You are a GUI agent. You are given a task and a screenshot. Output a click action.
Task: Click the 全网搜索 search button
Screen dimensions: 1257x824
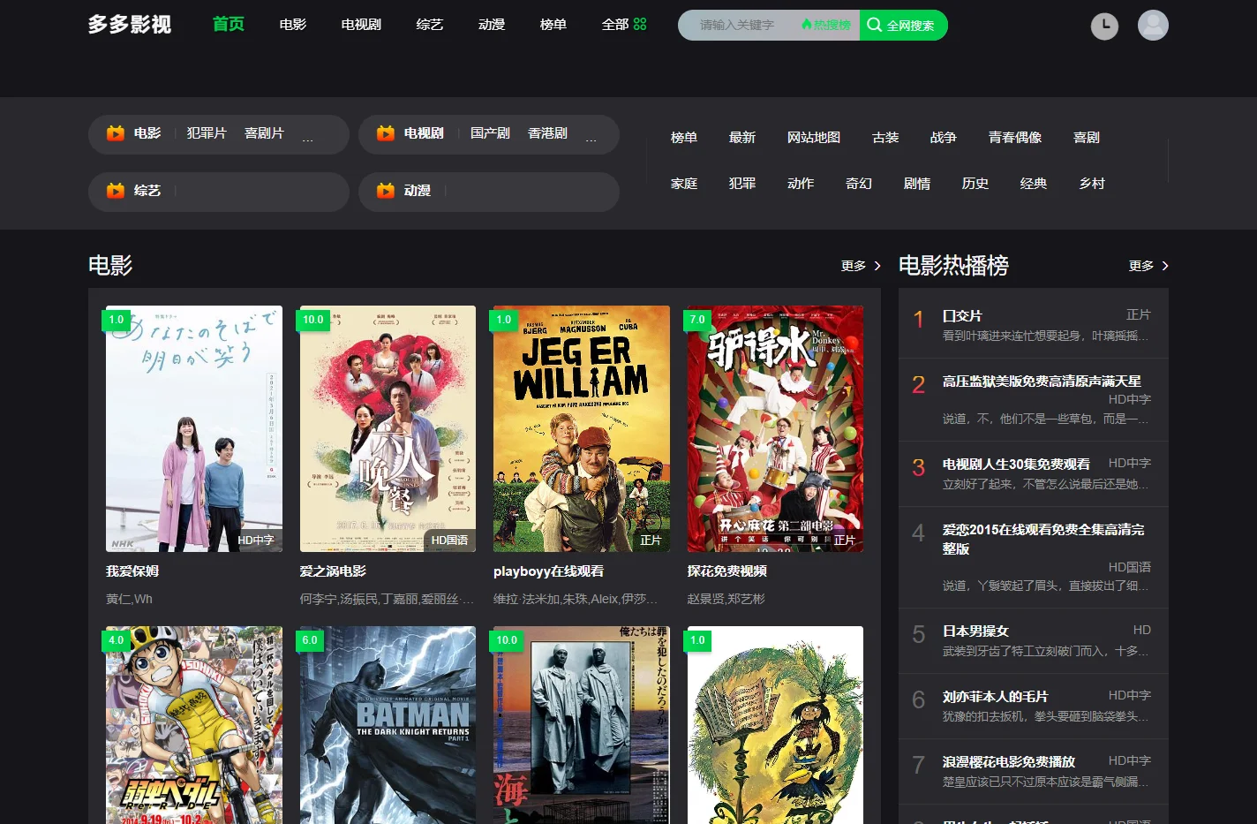[x=904, y=25]
